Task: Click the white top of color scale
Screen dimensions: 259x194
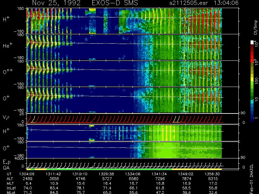Action: pos(252,42)
